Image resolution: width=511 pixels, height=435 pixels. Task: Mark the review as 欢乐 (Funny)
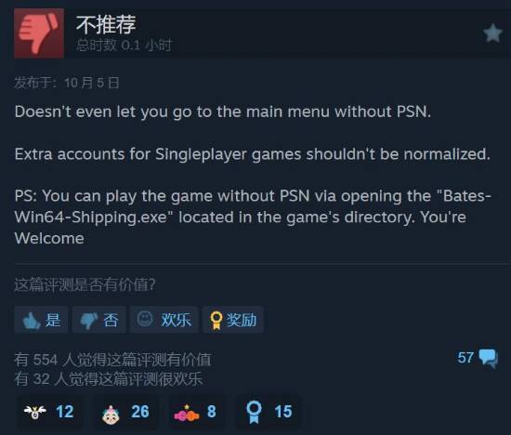(x=164, y=320)
